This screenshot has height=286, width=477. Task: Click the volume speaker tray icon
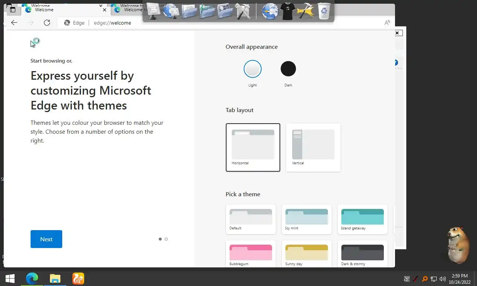443,279
